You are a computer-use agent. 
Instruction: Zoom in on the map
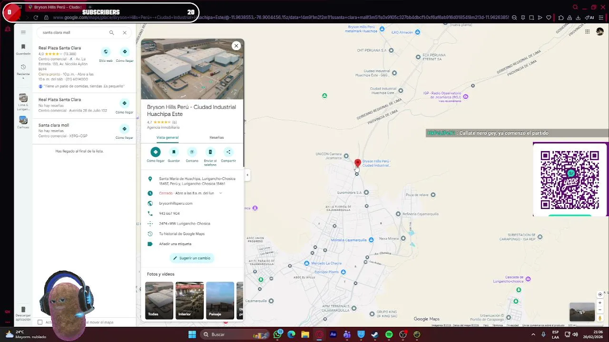(600, 303)
